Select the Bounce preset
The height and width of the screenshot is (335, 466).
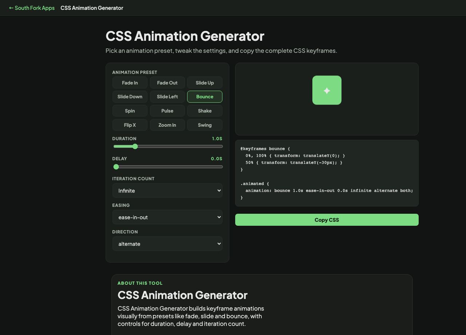pos(205,97)
